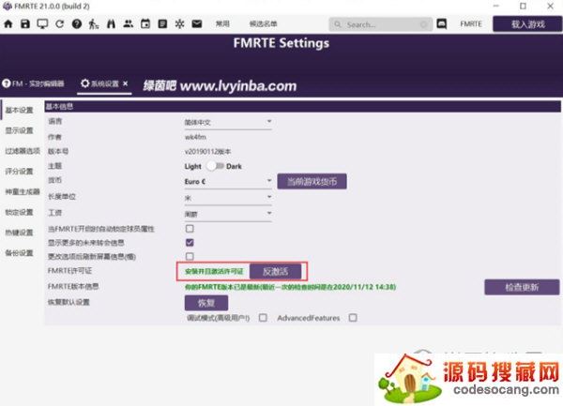The height and width of the screenshot is (406, 563).
Task: Click the 恢复 restore defaults button
Action: [206, 303]
